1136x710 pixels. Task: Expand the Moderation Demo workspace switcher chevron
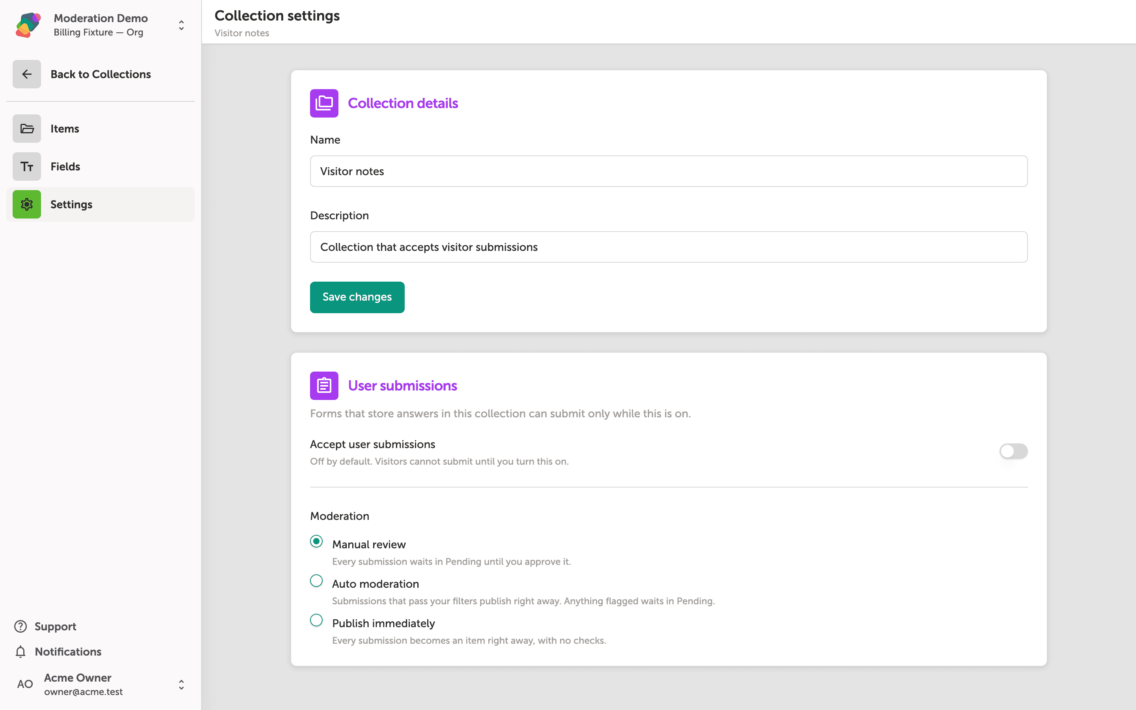181,25
